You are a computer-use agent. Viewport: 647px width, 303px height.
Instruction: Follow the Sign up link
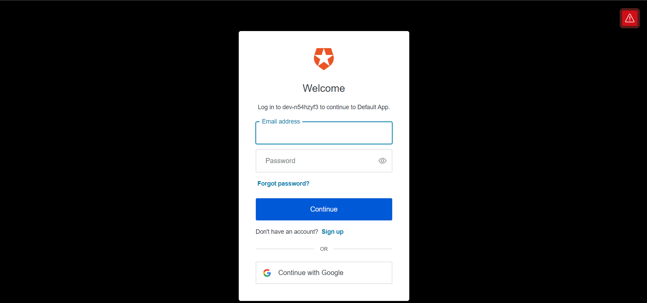coord(332,232)
